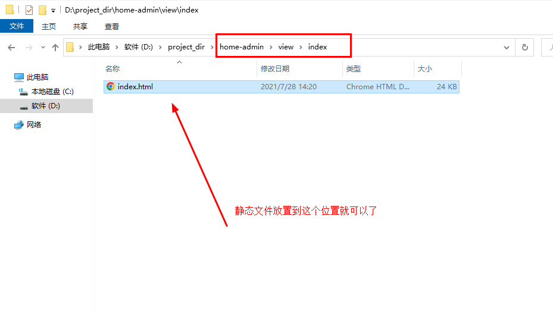The height and width of the screenshot is (313, 553).
Task: Click the Chrome HTML D... type cell
Action: pyautogui.click(x=378, y=87)
